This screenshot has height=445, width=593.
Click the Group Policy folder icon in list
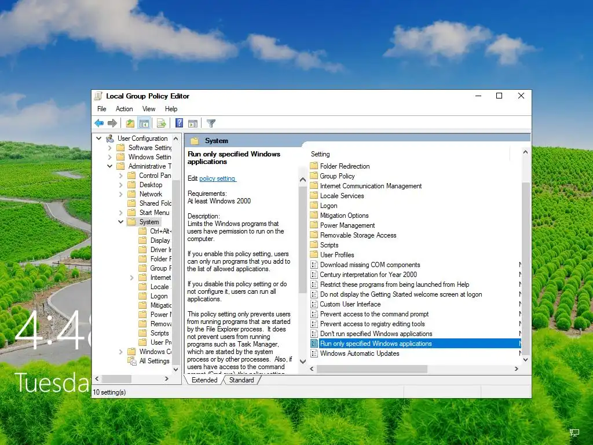coord(314,176)
